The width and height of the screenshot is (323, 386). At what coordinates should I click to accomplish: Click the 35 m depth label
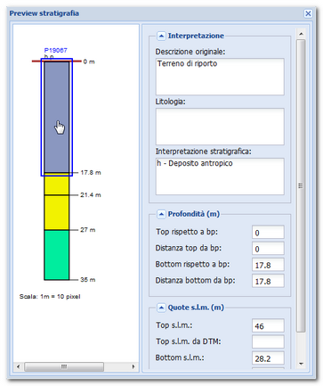[x=88, y=280]
